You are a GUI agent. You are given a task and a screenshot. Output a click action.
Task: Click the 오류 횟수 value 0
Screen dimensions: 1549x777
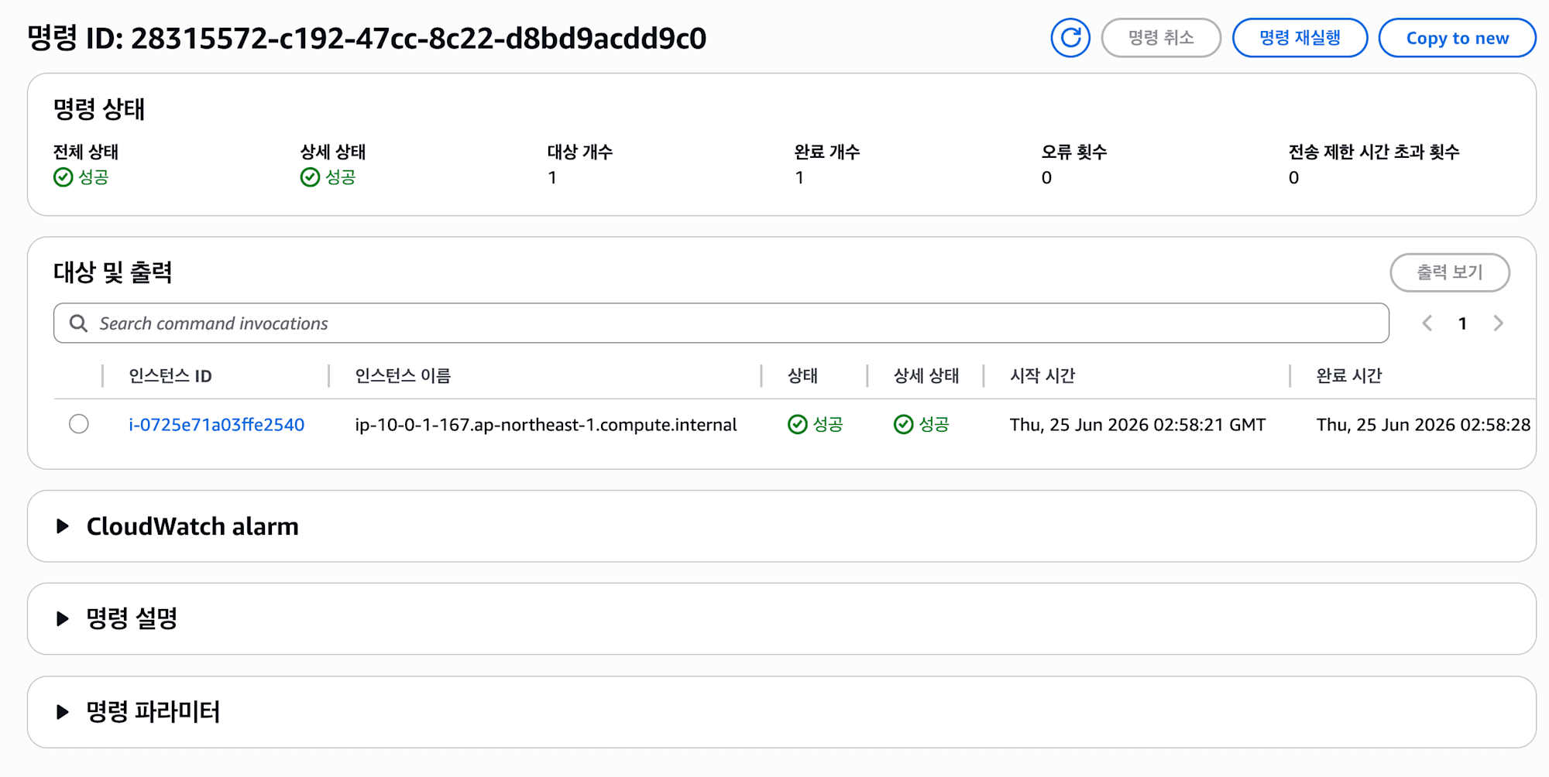(x=1046, y=178)
